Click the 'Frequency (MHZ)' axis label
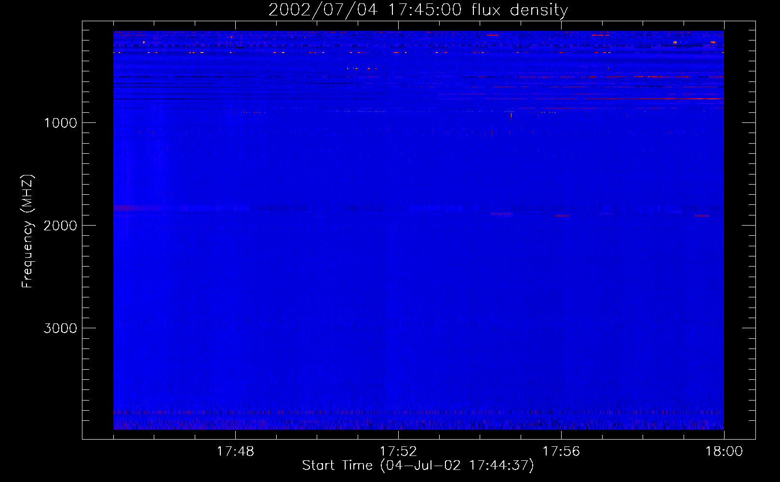780x482 pixels. click(x=27, y=231)
